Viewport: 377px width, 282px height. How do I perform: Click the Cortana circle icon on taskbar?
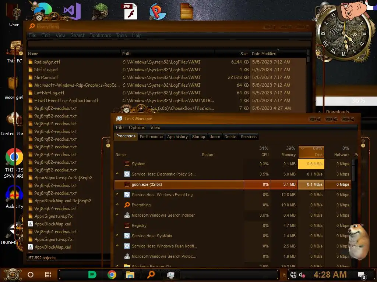(x=31, y=275)
